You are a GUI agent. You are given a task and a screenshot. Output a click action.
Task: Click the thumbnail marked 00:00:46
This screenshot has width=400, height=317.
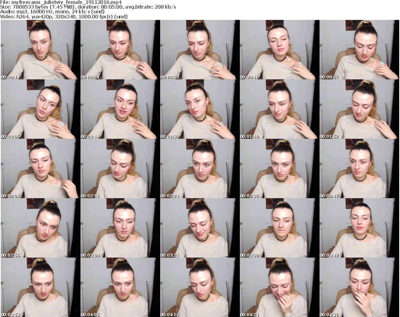279,50
